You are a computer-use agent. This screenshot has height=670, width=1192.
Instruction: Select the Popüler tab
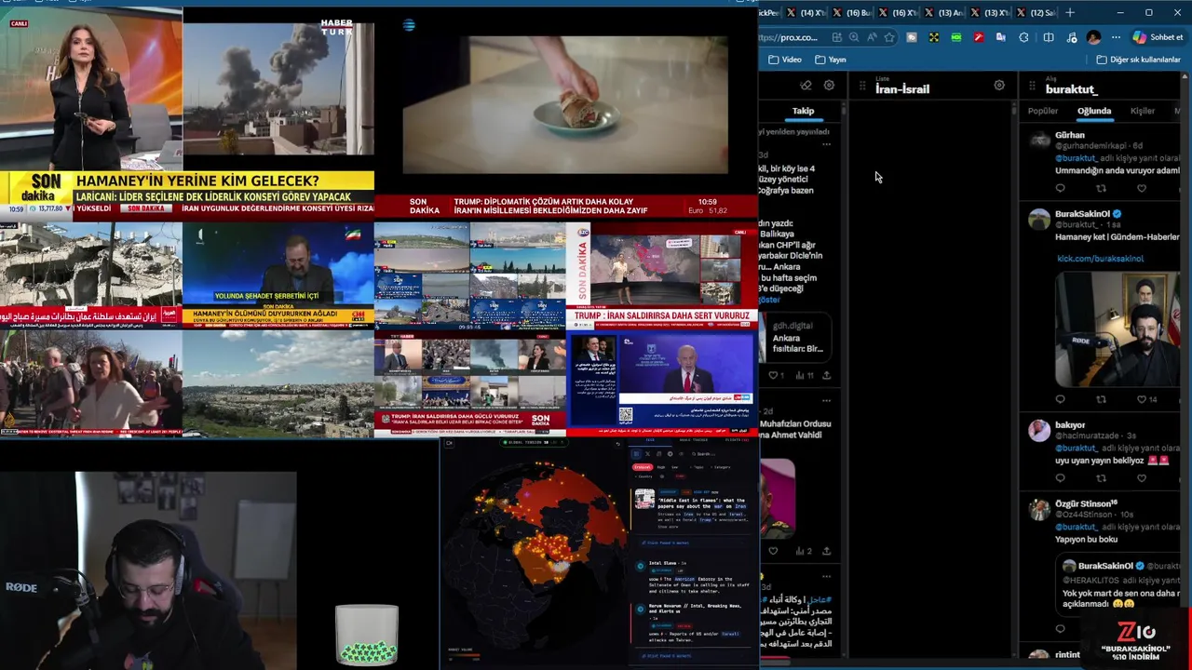[x=1043, y=111]
